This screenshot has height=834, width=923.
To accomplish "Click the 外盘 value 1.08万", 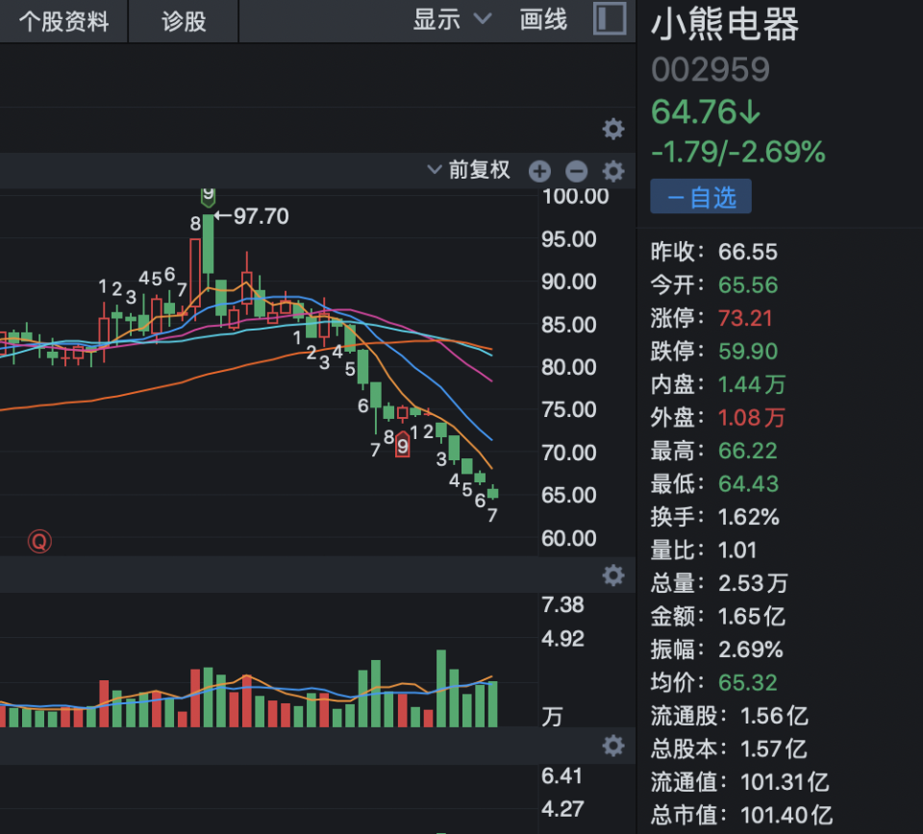I will [752, 418].
